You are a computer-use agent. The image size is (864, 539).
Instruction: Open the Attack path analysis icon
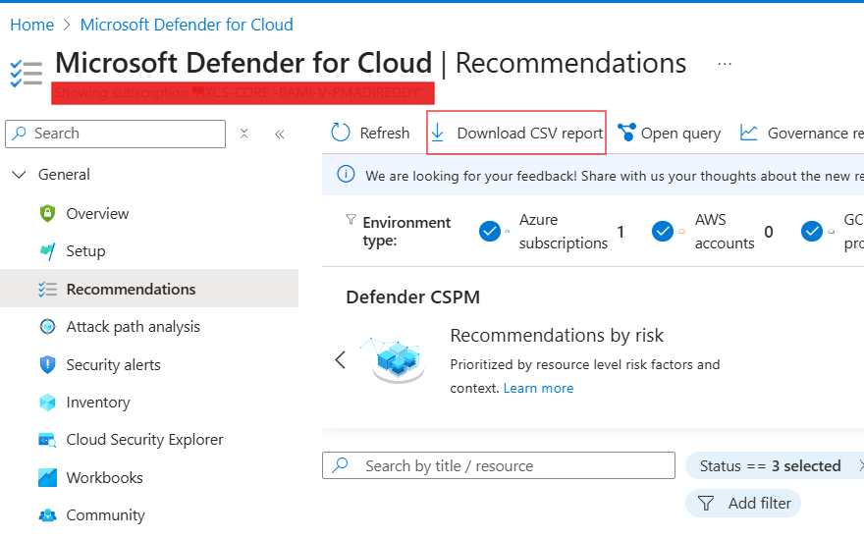pos(48,326)
